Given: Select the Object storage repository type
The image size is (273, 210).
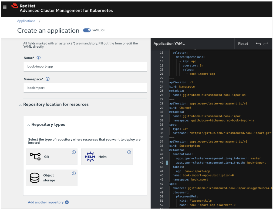Looking at the screenshot, I should tap(51, 178).
